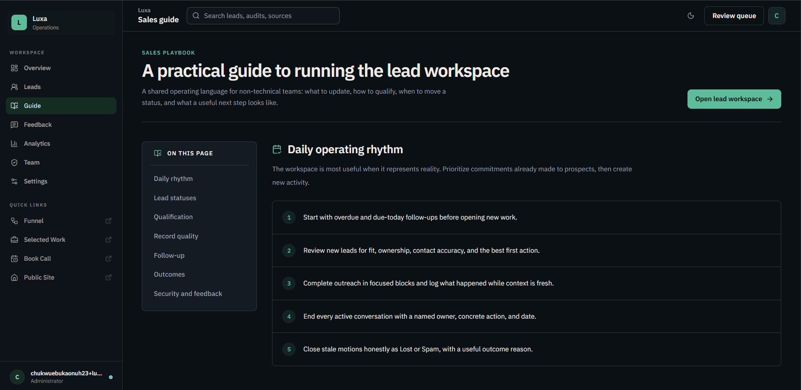Open the Analytics section
The height and width of the screenshot is (390, 801).
(x=61, y=144)
